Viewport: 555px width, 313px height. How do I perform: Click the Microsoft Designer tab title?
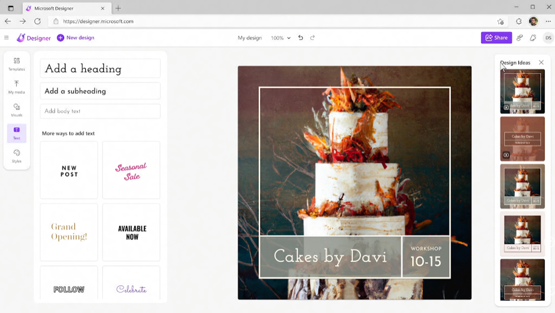click(54, 8)
